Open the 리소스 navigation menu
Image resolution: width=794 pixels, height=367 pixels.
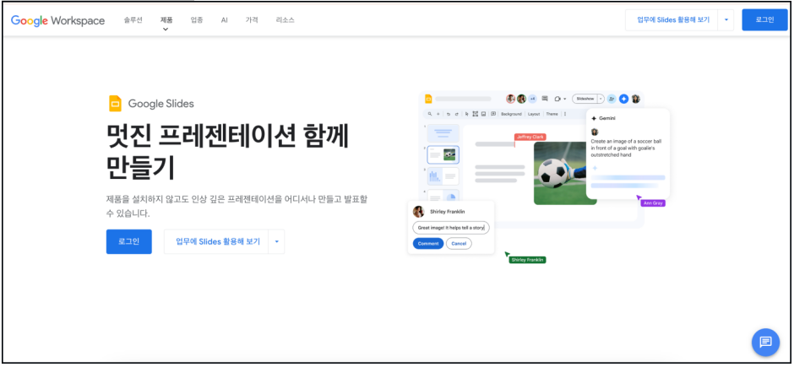pyautogui.click(x=286, y=20)
